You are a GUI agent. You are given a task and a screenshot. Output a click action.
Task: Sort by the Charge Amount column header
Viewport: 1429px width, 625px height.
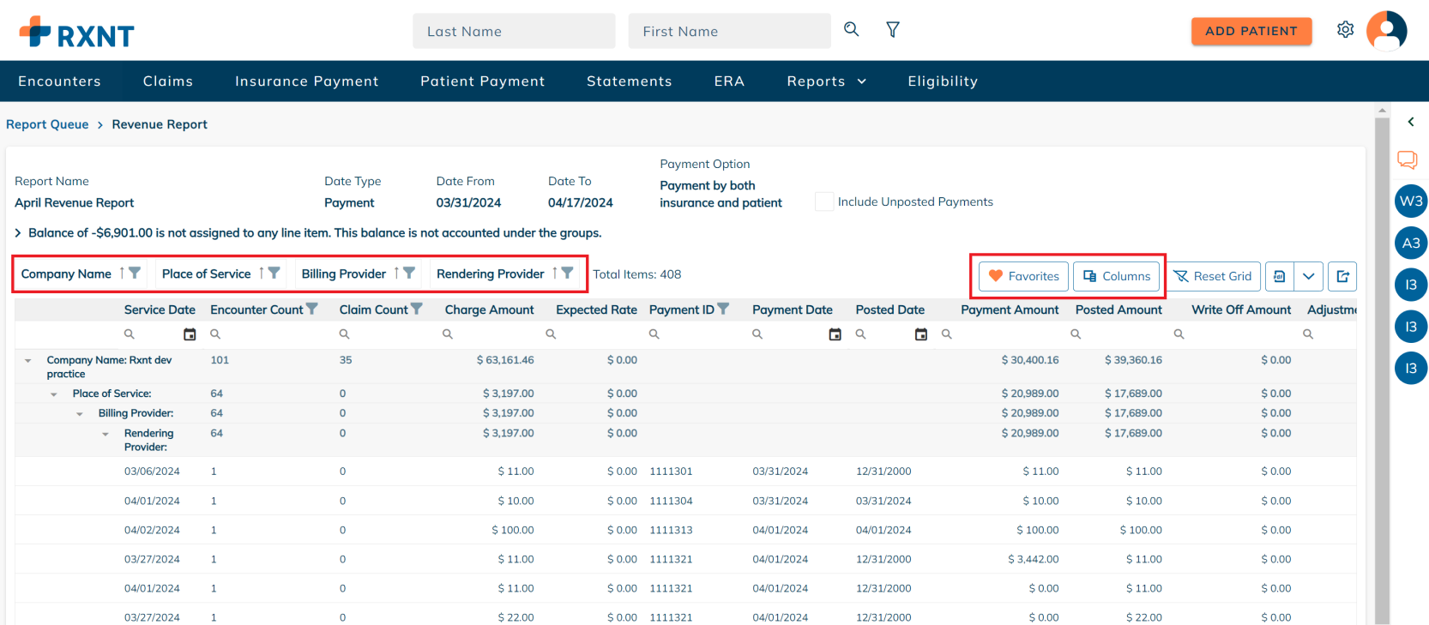[x=489, y=309]
